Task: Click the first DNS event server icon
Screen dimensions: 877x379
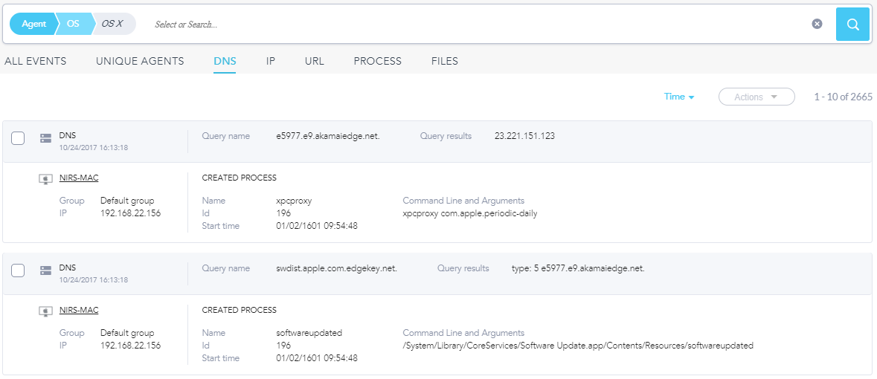Action: pyautogui.click(x=45, y=138)
